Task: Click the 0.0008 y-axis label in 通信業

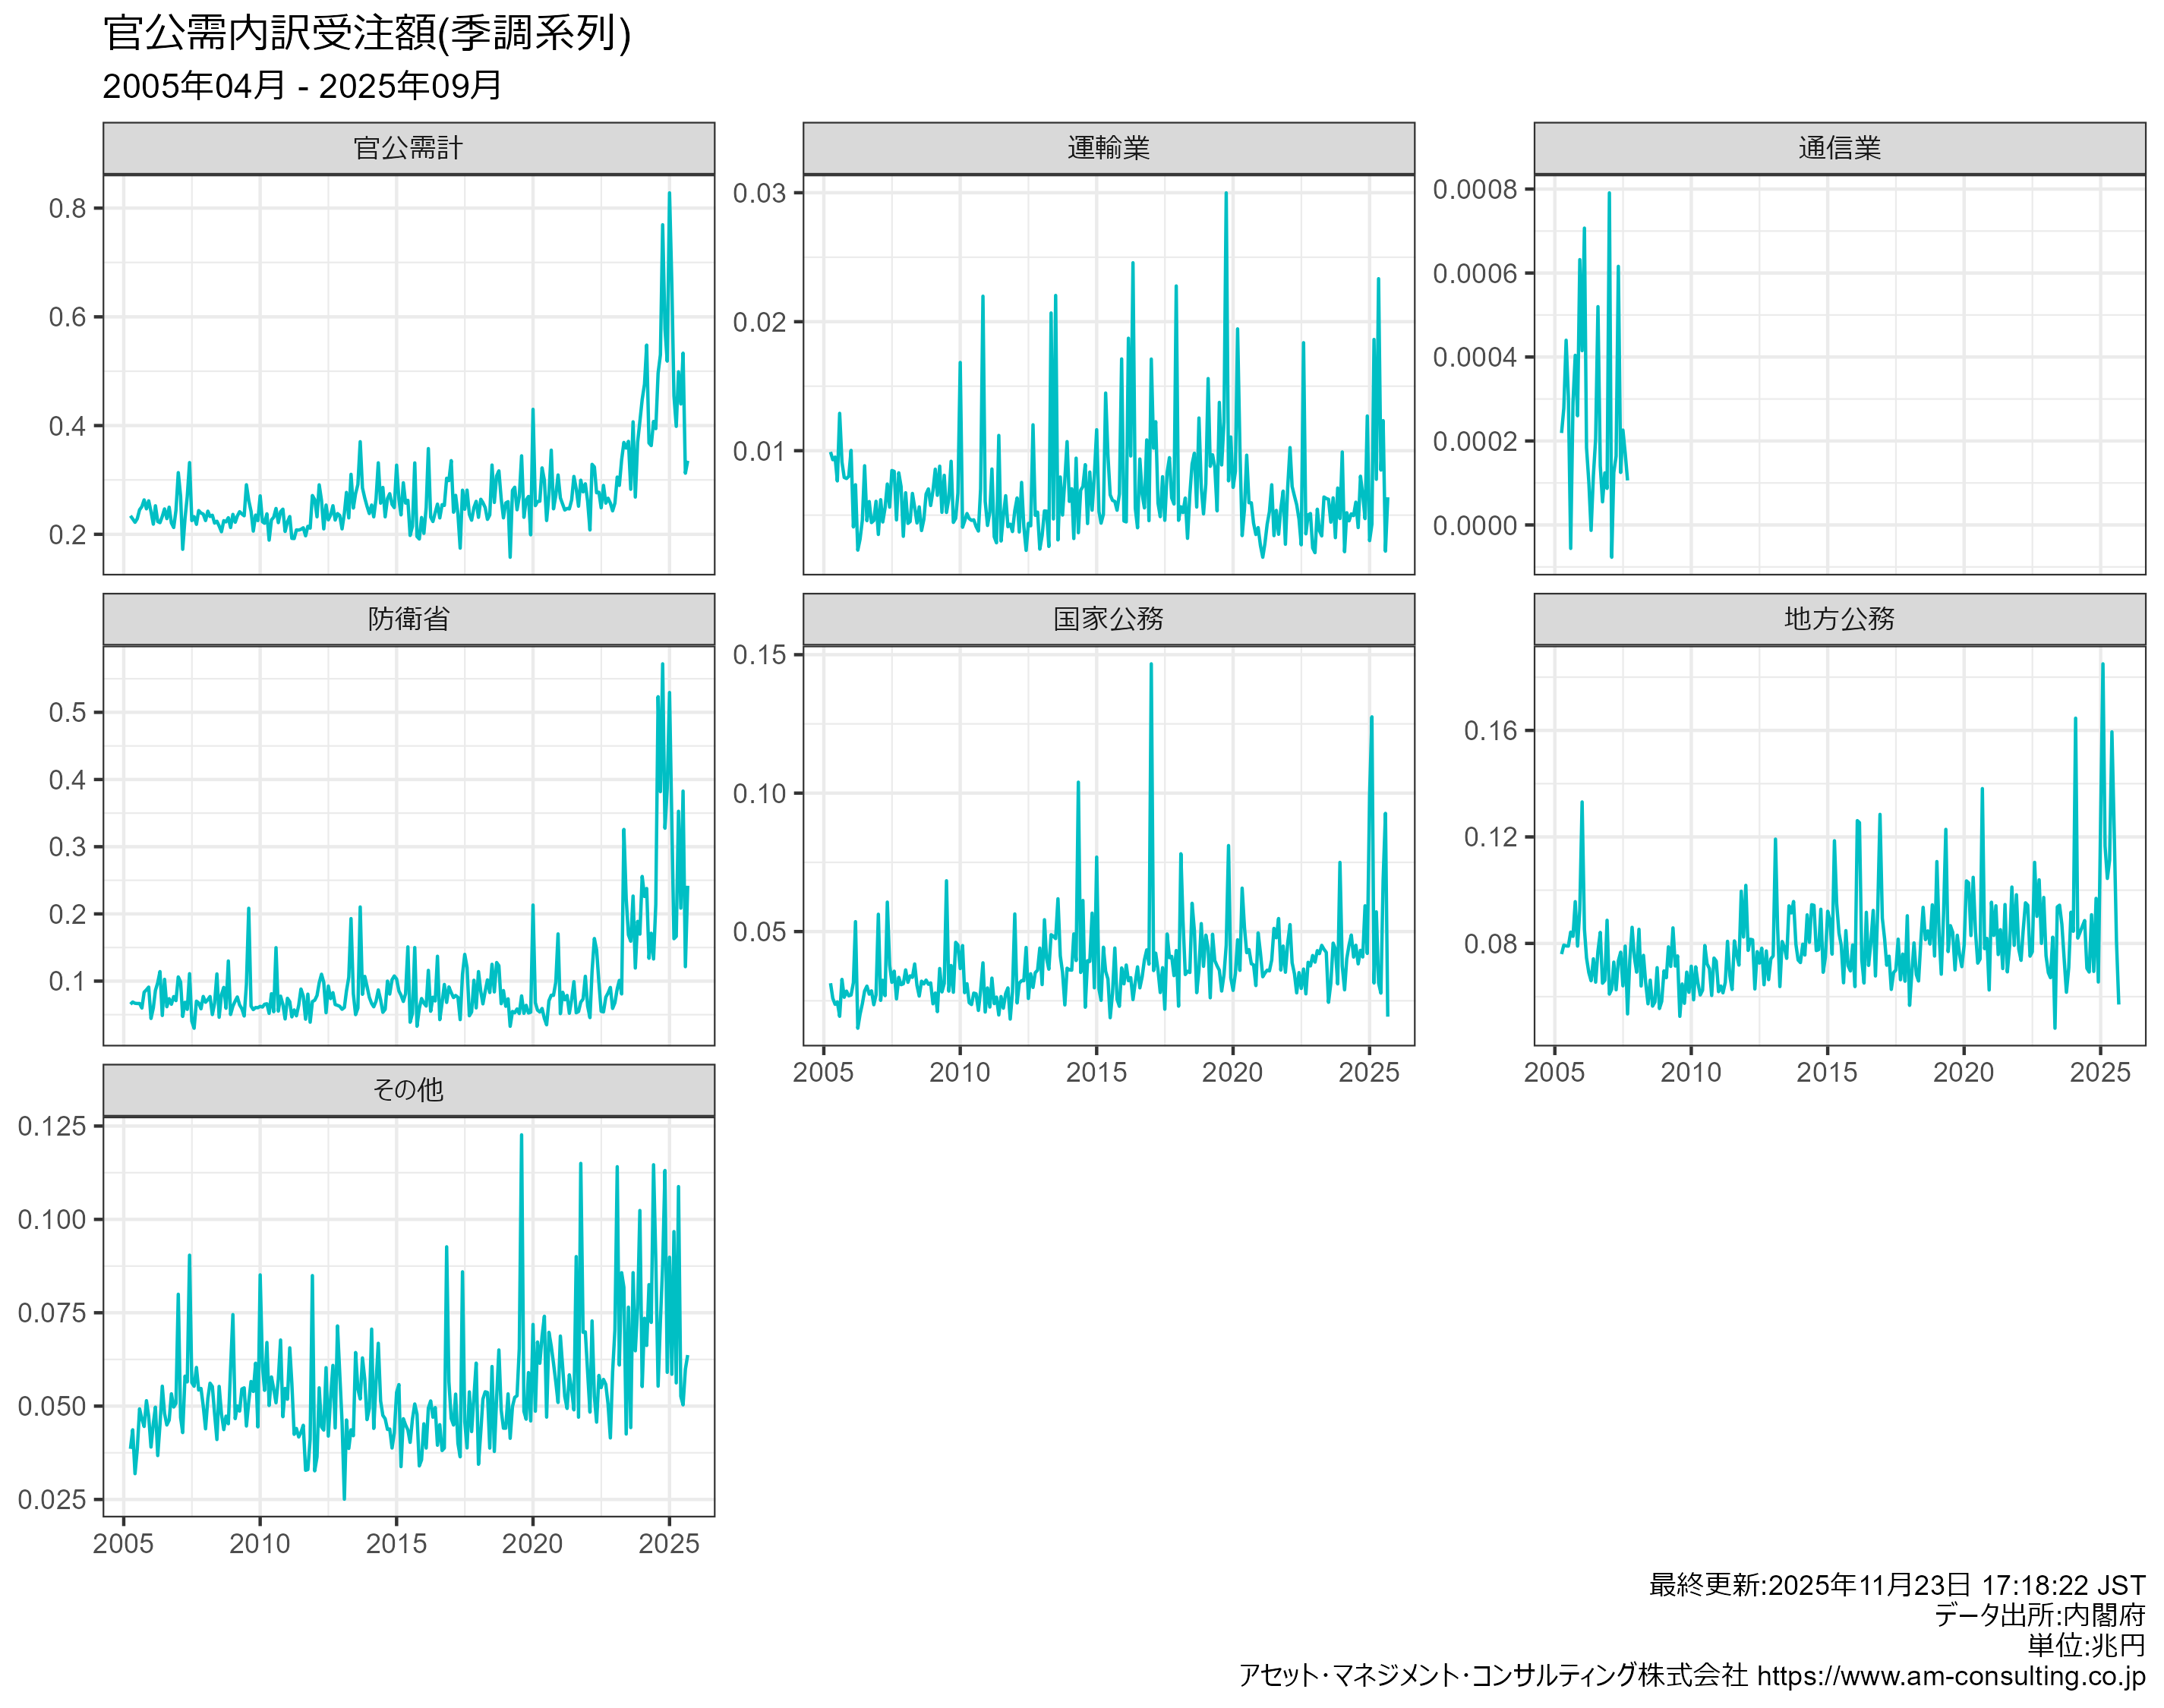Action: pyautogui.click(x=1474, y=189)
